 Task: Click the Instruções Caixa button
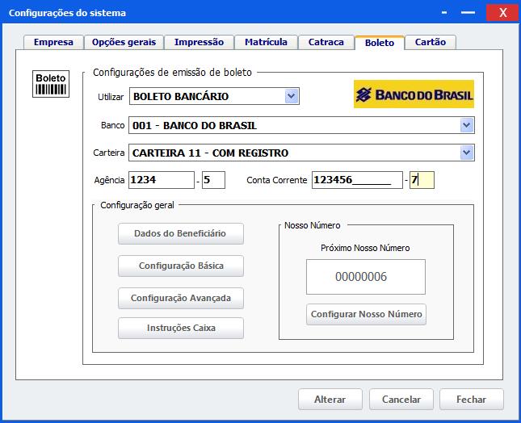point(181,328)
